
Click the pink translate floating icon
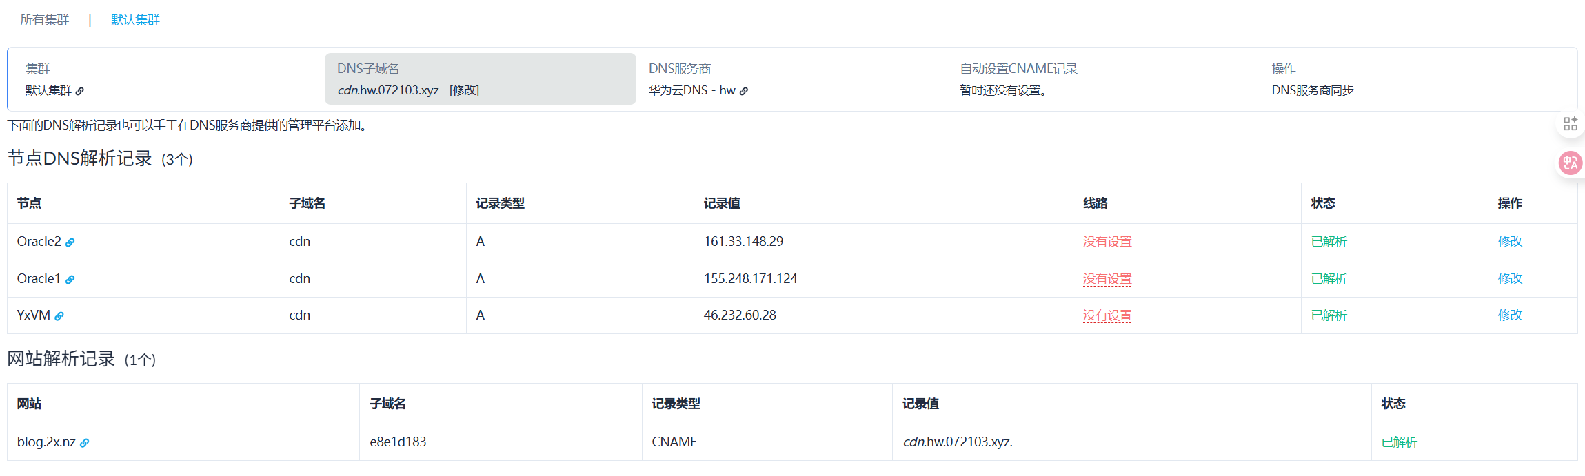(1570, 163)
